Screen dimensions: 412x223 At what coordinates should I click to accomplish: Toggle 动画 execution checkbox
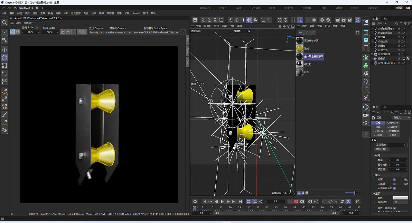(x=394, y=180)
